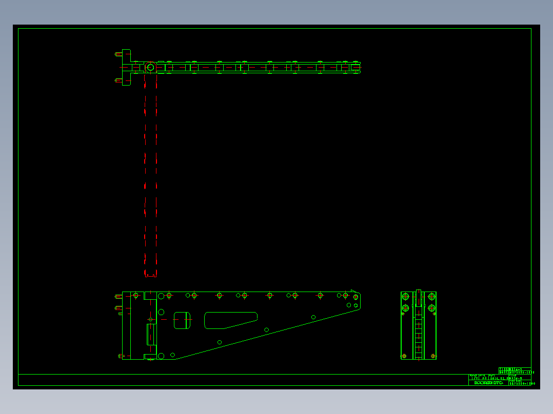Click the notched bottom end of dashed column
The width and height of the screenshot is (553, 414).
[151, 274]
